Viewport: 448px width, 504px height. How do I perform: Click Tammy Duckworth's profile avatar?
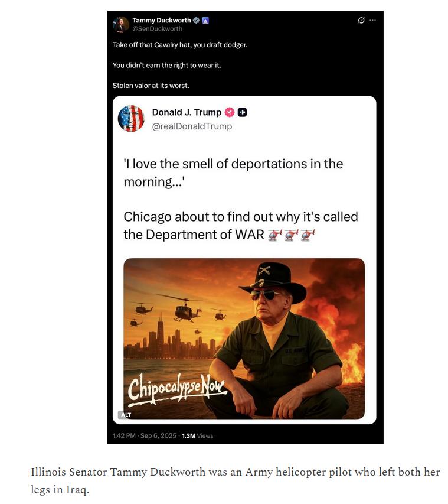[121, 24]
